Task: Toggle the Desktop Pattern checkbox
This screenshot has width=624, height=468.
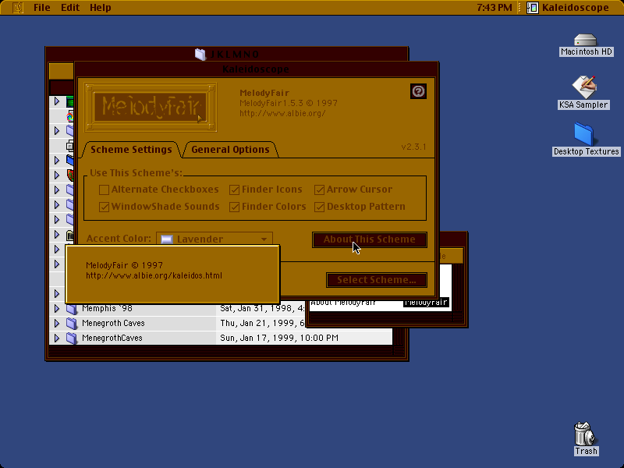Action: click(319, 207)
